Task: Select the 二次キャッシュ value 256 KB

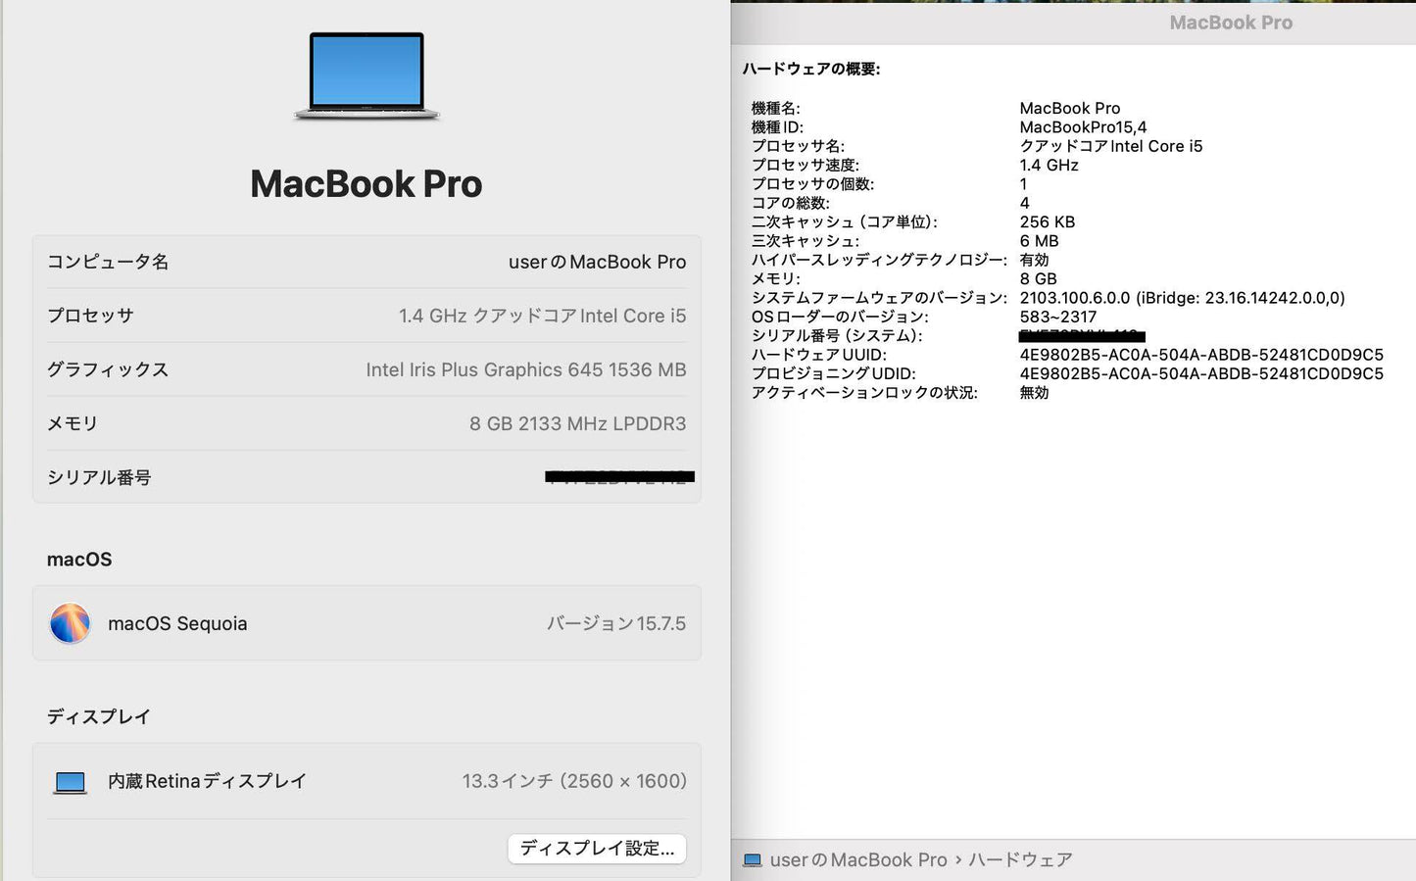Action: [x=1047, y=221]
